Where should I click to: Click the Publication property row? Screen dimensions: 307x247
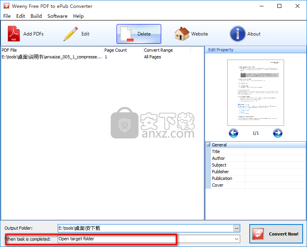258,178
